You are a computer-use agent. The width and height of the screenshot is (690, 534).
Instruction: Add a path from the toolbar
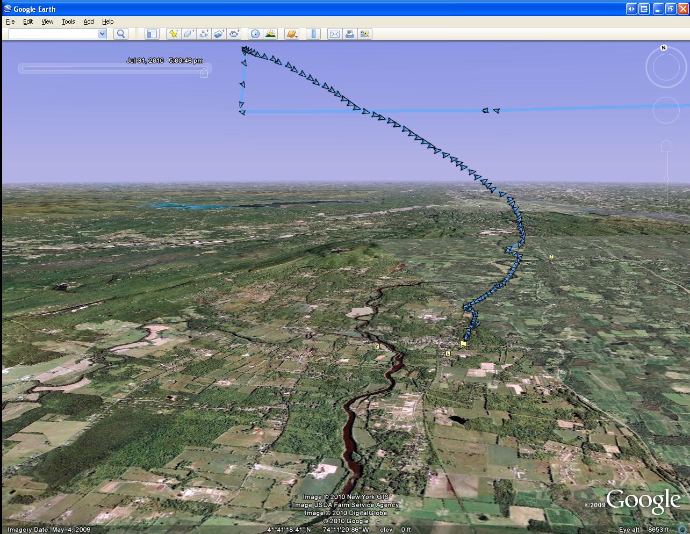point(204,34)
